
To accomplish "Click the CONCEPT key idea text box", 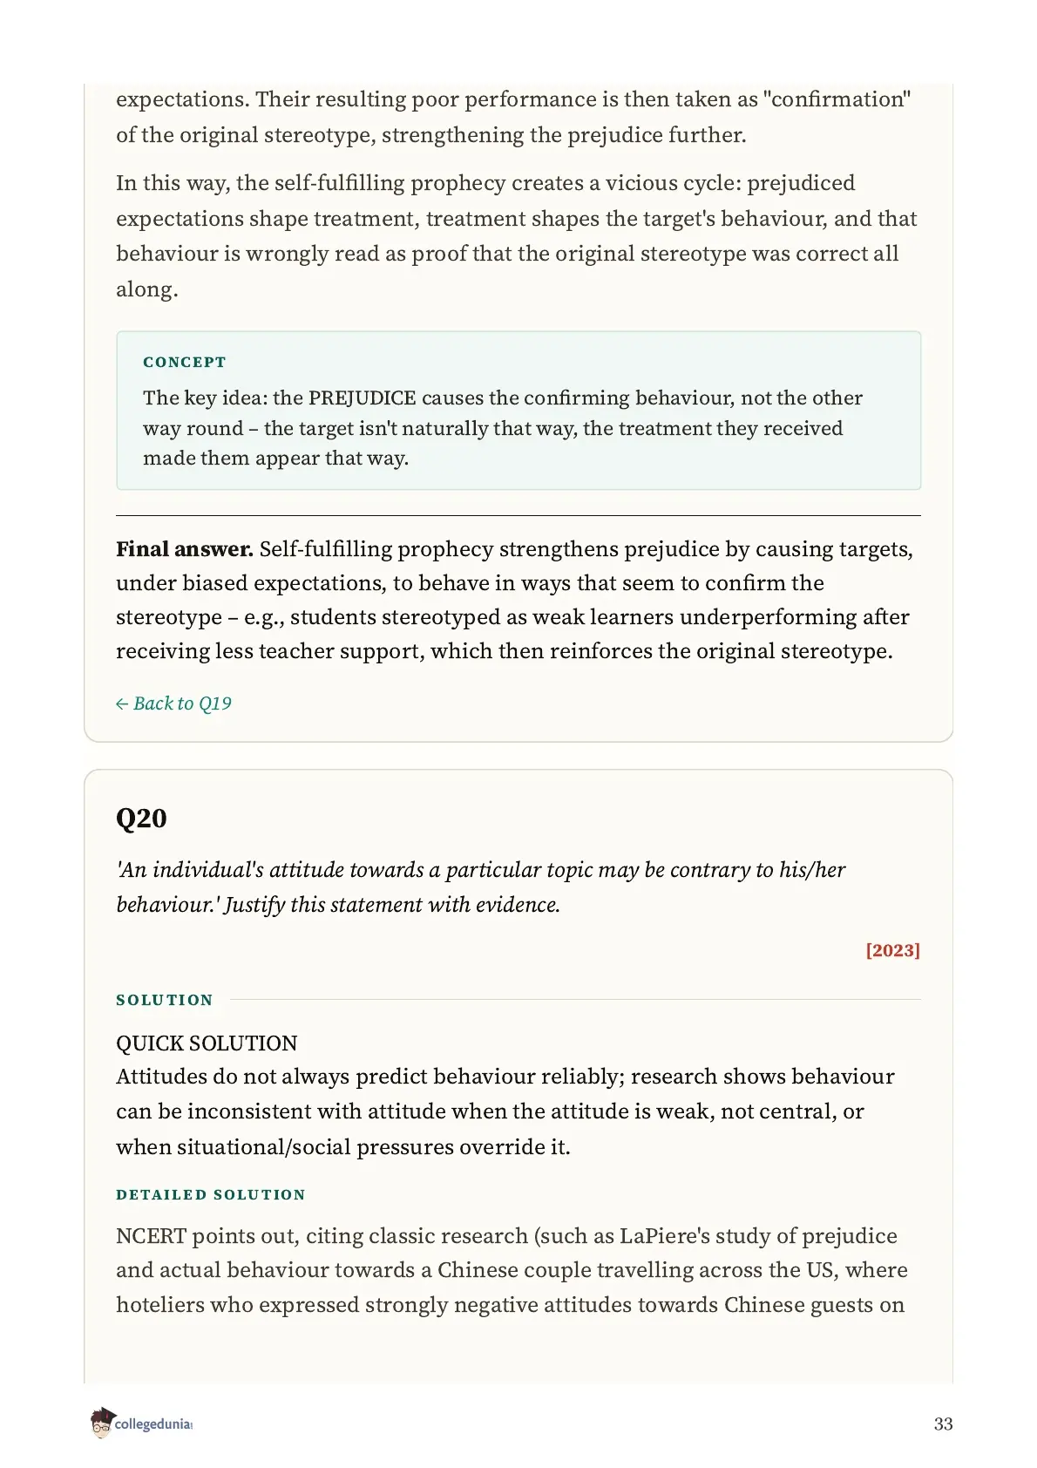I will (x=518, y=411).
